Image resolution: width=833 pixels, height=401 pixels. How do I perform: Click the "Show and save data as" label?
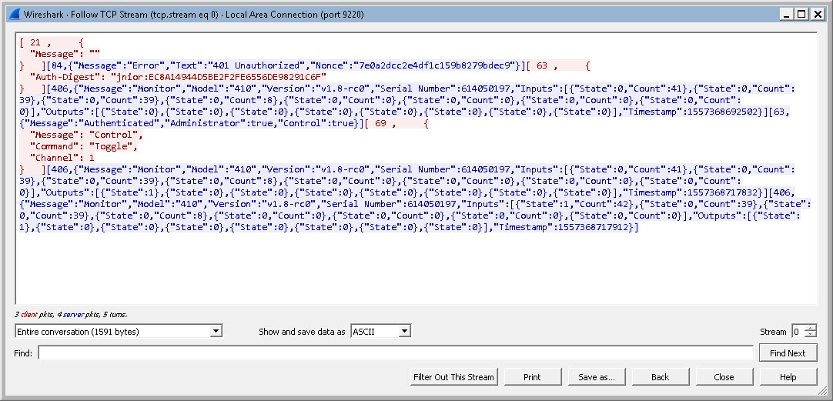point(302,332)
